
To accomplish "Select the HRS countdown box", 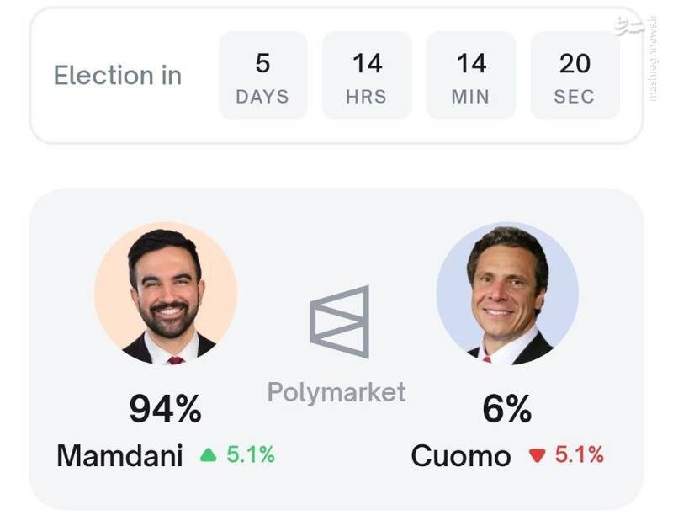I will (367, 76).
